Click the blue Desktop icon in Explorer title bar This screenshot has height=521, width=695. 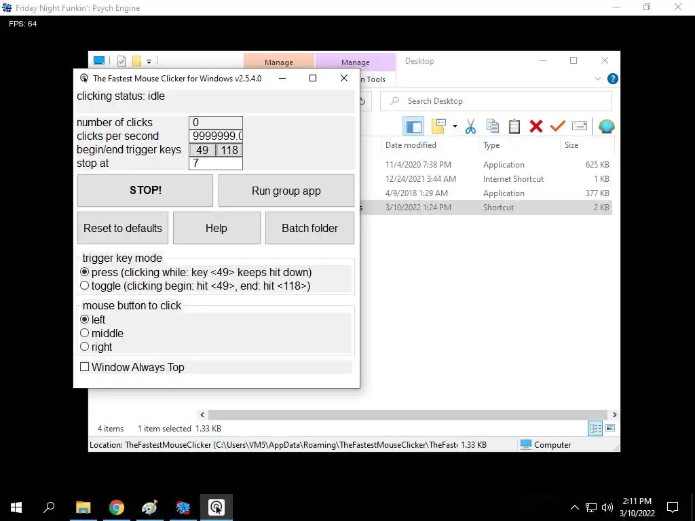point(99,61)
